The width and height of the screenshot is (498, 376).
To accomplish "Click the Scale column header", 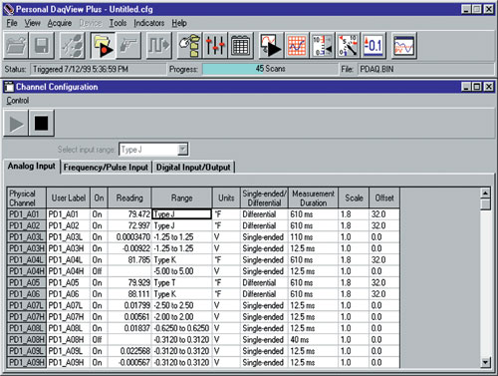I will [x=354, y=198].
